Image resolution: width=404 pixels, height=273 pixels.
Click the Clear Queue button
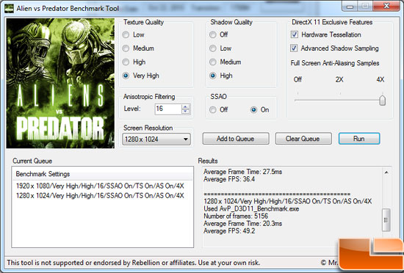pos(303,139)
